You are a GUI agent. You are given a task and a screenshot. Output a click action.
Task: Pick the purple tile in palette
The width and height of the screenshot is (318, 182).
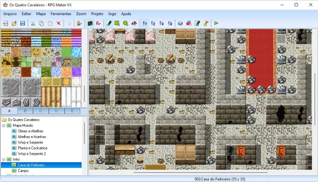point(76,72)
